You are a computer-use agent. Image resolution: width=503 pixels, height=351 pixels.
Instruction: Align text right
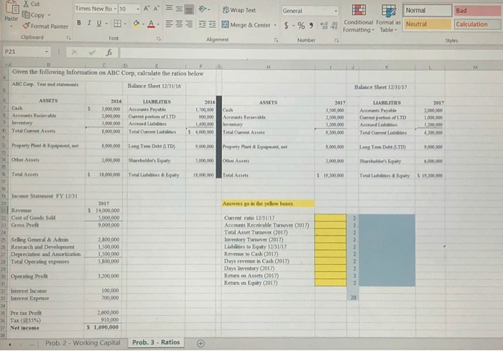click(189, 24)
